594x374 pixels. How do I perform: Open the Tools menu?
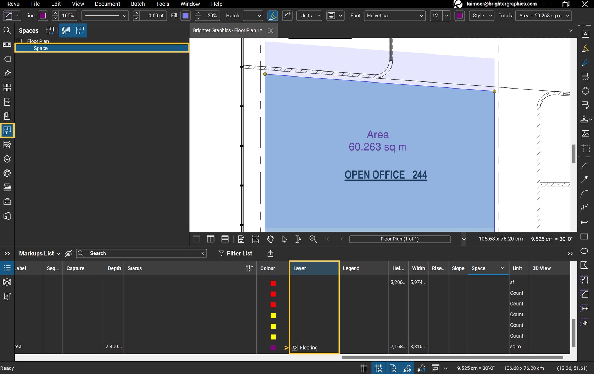[x=162, y=4]
